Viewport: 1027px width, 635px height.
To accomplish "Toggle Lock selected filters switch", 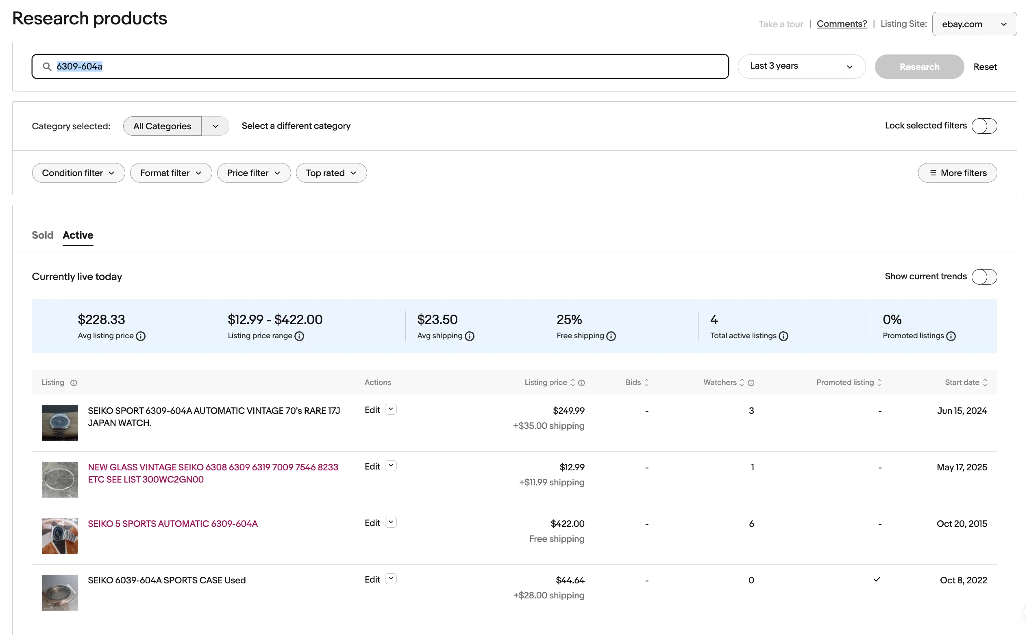I will click(x=984, y=126).
